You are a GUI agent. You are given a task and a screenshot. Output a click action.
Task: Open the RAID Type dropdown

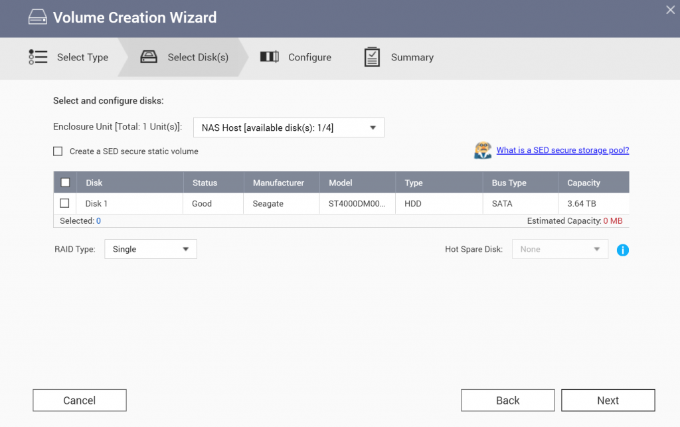150,249
